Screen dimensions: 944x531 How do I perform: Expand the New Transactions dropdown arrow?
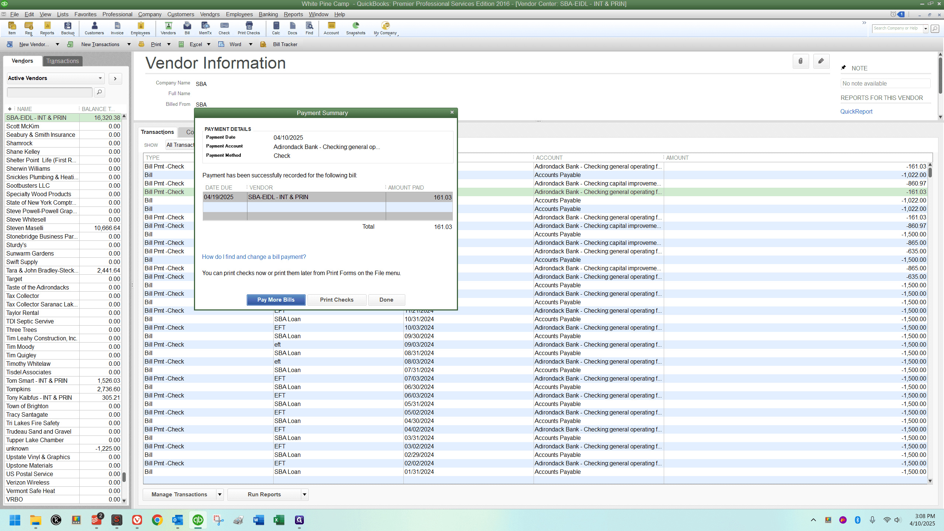[x=129, y=44]
